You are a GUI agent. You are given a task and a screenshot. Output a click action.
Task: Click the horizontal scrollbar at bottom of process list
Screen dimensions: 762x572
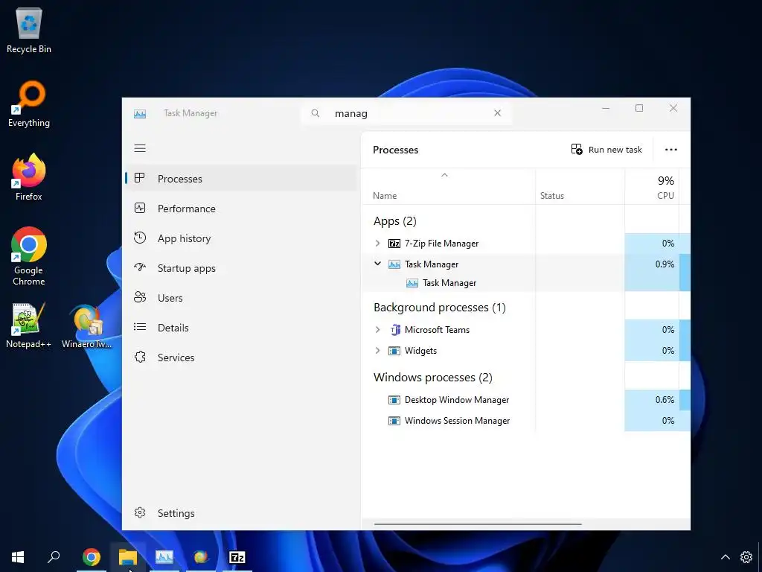pyautogui.click(x=478, y=524)
